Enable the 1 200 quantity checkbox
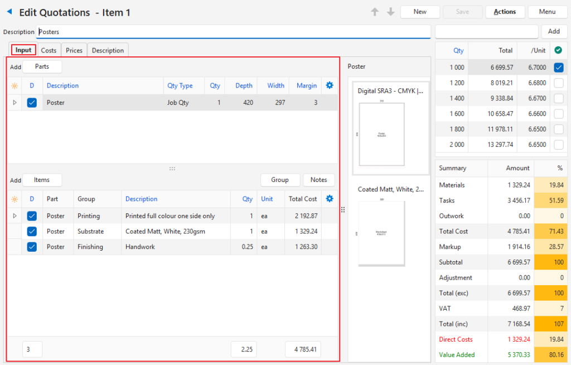Screen dimensions: 571x365 (x=558, y=83)
